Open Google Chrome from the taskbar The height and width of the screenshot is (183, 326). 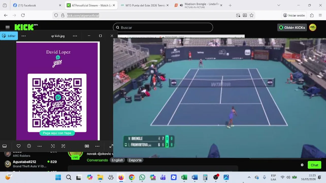click(132, 177)
